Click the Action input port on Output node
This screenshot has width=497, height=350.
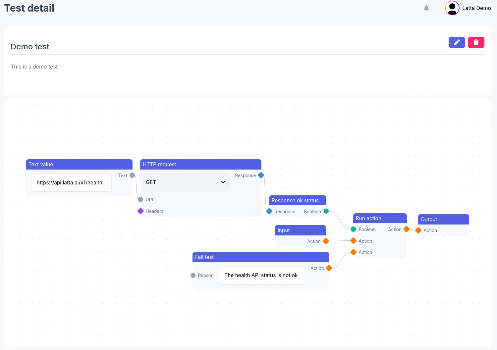pos(418,230)
